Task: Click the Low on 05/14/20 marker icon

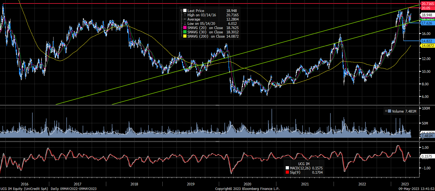Action: [185, 23]
